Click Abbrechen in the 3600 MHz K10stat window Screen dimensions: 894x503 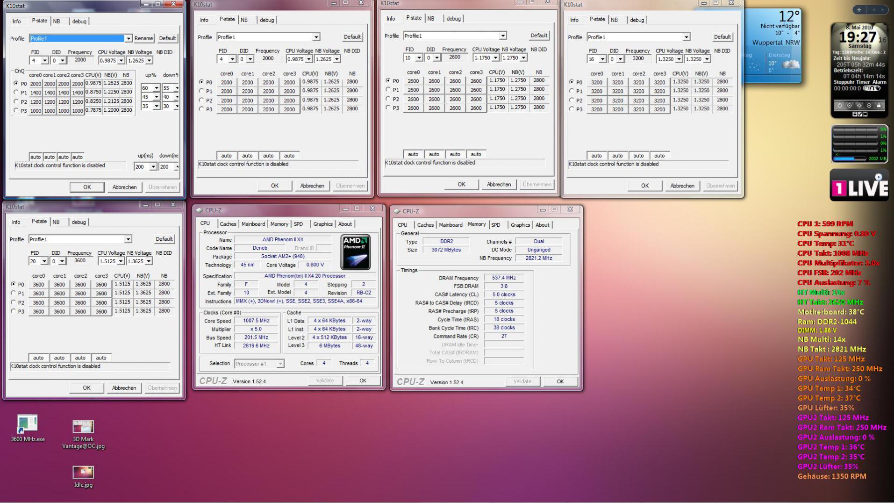click(x=124, y=388)
